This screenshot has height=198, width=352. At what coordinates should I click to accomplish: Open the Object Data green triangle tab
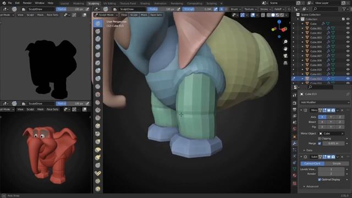(295, 169)
